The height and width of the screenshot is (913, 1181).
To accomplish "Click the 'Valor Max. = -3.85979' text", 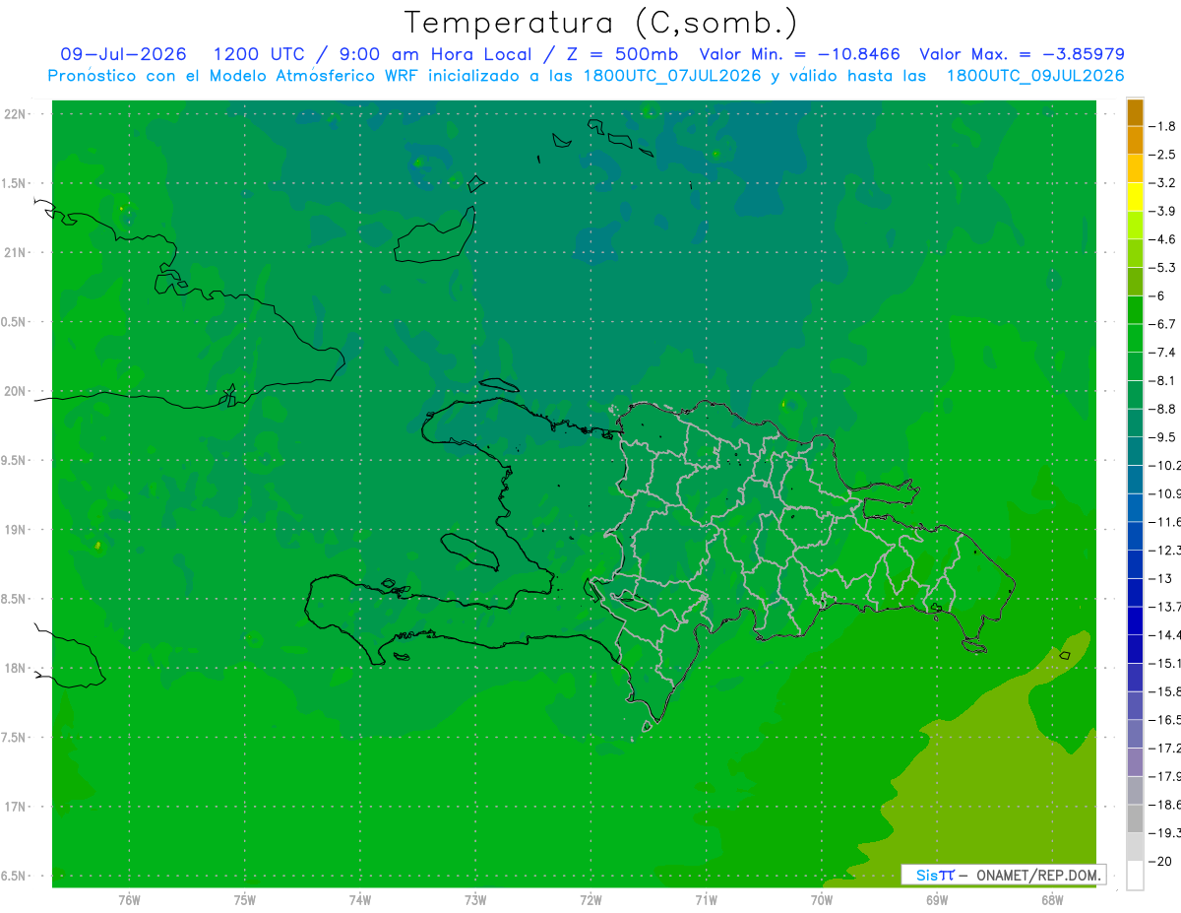I will point(1022,54).
